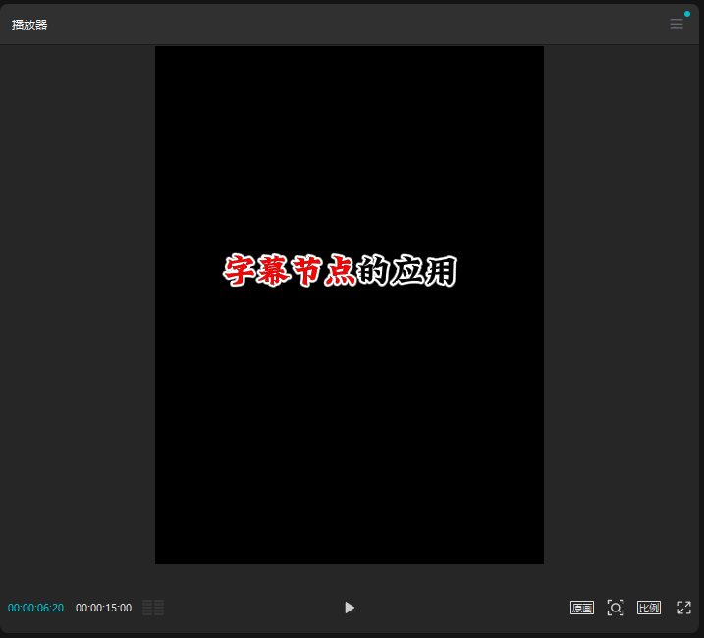704x638 pixels.
Task: Click the current timecode 00:00:06:20
Action: (x=35, y=608)
